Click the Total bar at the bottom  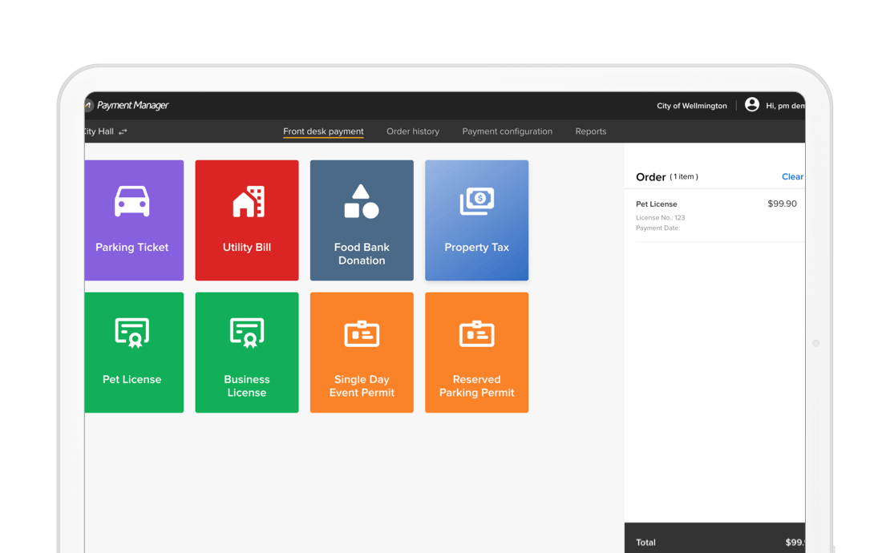(x=714, y=542)
